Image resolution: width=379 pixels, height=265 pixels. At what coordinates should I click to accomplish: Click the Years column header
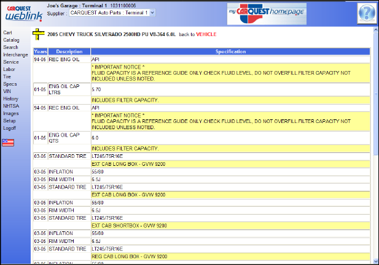[41, 51]
